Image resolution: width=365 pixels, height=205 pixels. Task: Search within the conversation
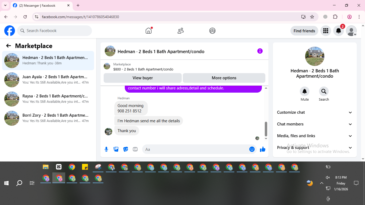tap(324, 92)
